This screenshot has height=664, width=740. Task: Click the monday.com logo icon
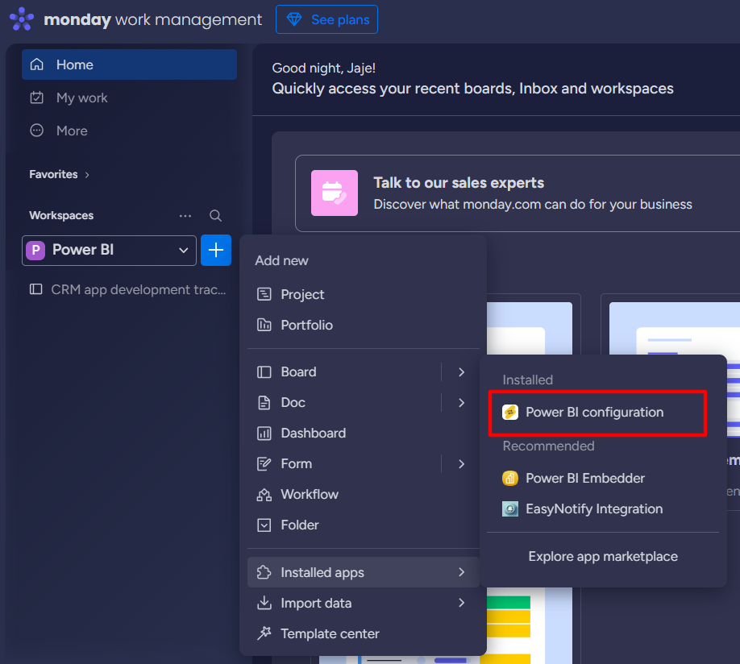[22, 19]
